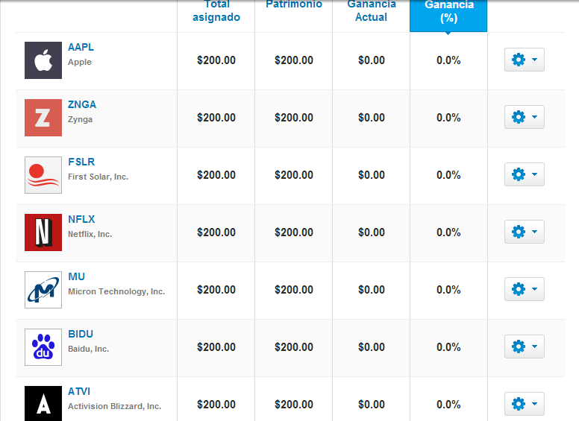
Task: Open the ATVI ticker link
Action: point(79,391)
